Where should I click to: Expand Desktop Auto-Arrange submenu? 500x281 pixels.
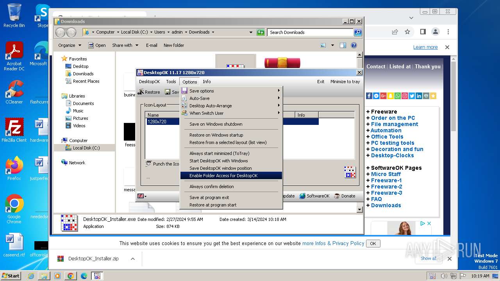pyautogui.click(x=231, y=106)
